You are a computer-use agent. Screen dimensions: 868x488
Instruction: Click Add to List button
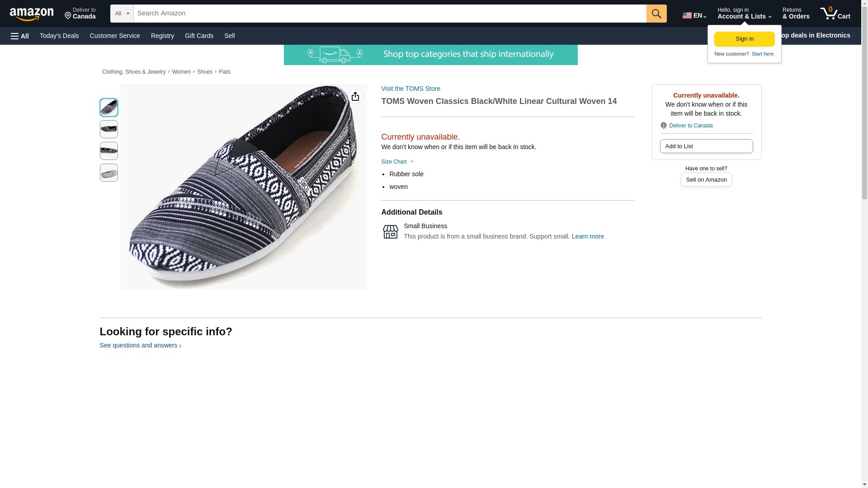(x=706, y=146)
